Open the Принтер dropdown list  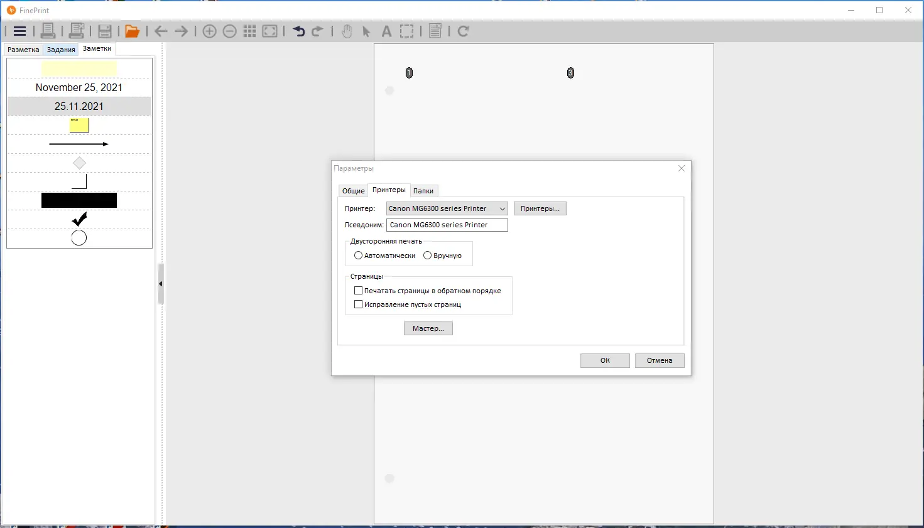click(x=447, y=208)
